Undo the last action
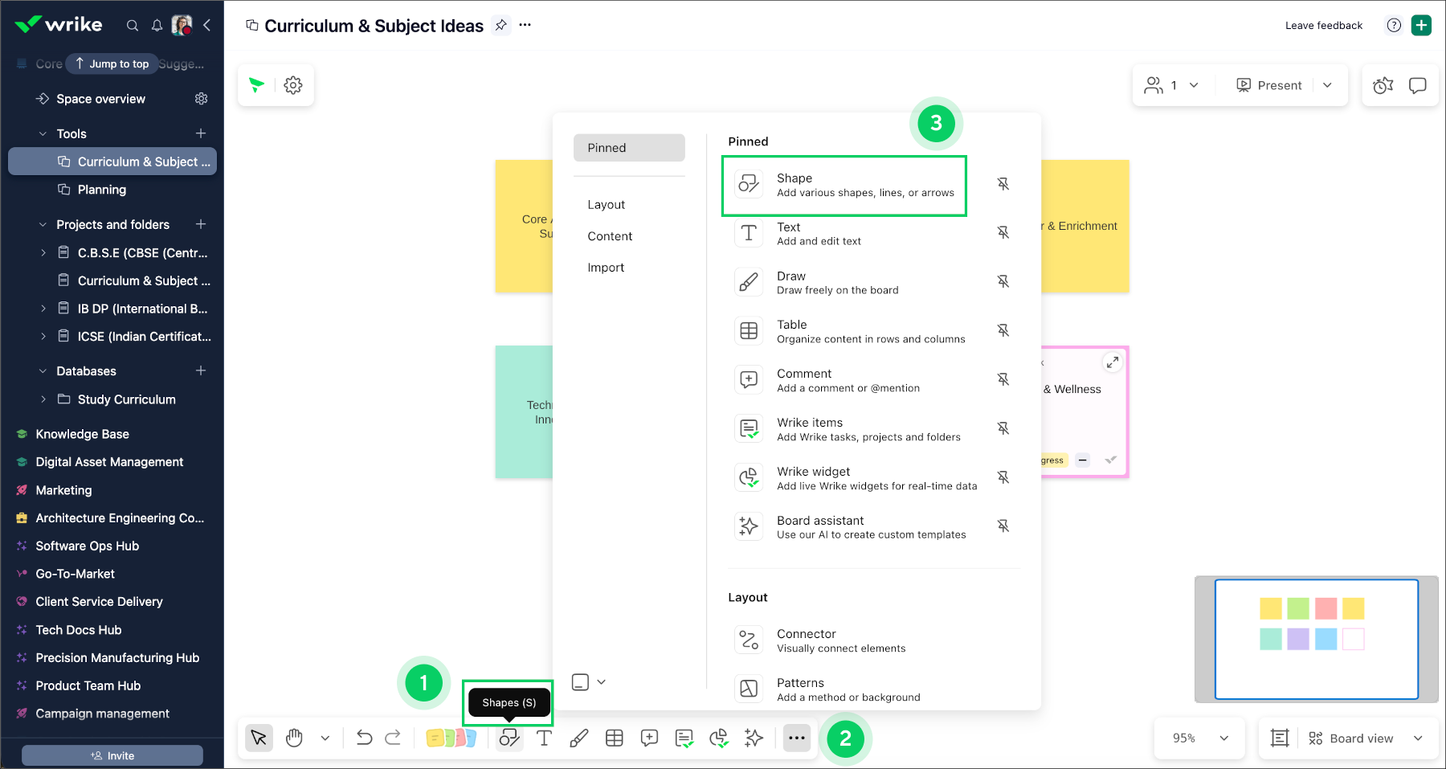Viewport: 1446px width, 769px height. pyautogui.click(x=364, y=738)
